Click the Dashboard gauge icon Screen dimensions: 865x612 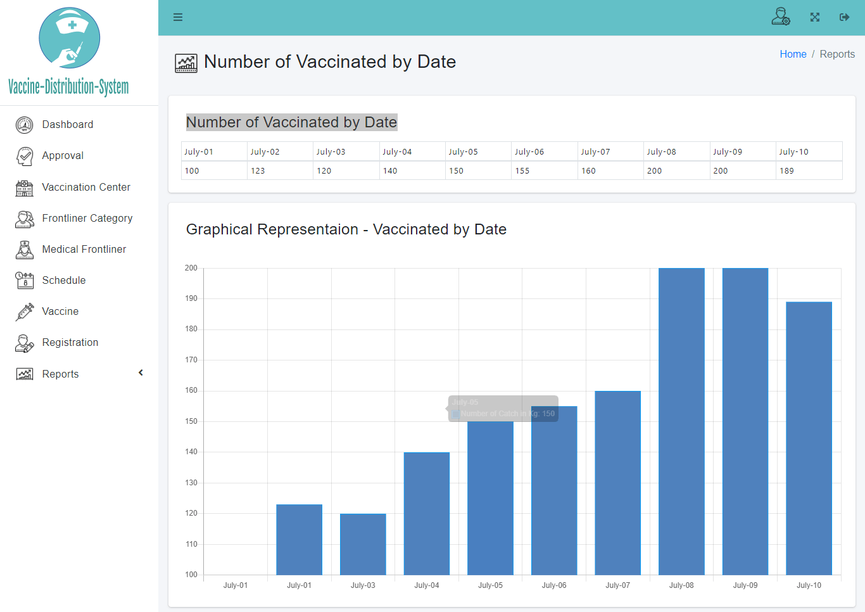24,125
